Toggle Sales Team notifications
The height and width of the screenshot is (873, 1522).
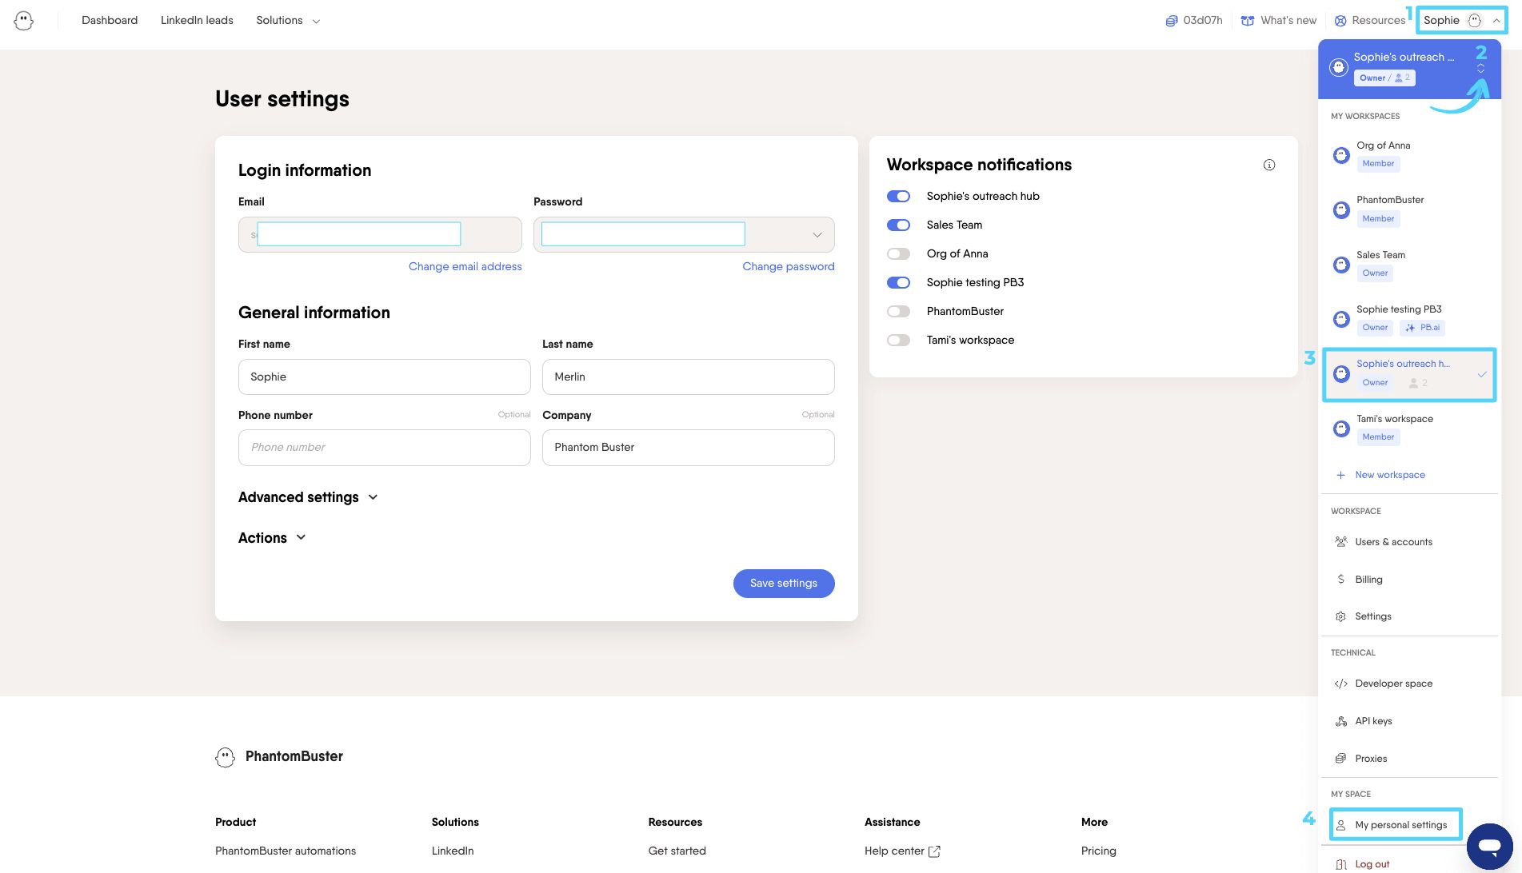[x=899, y=225]
